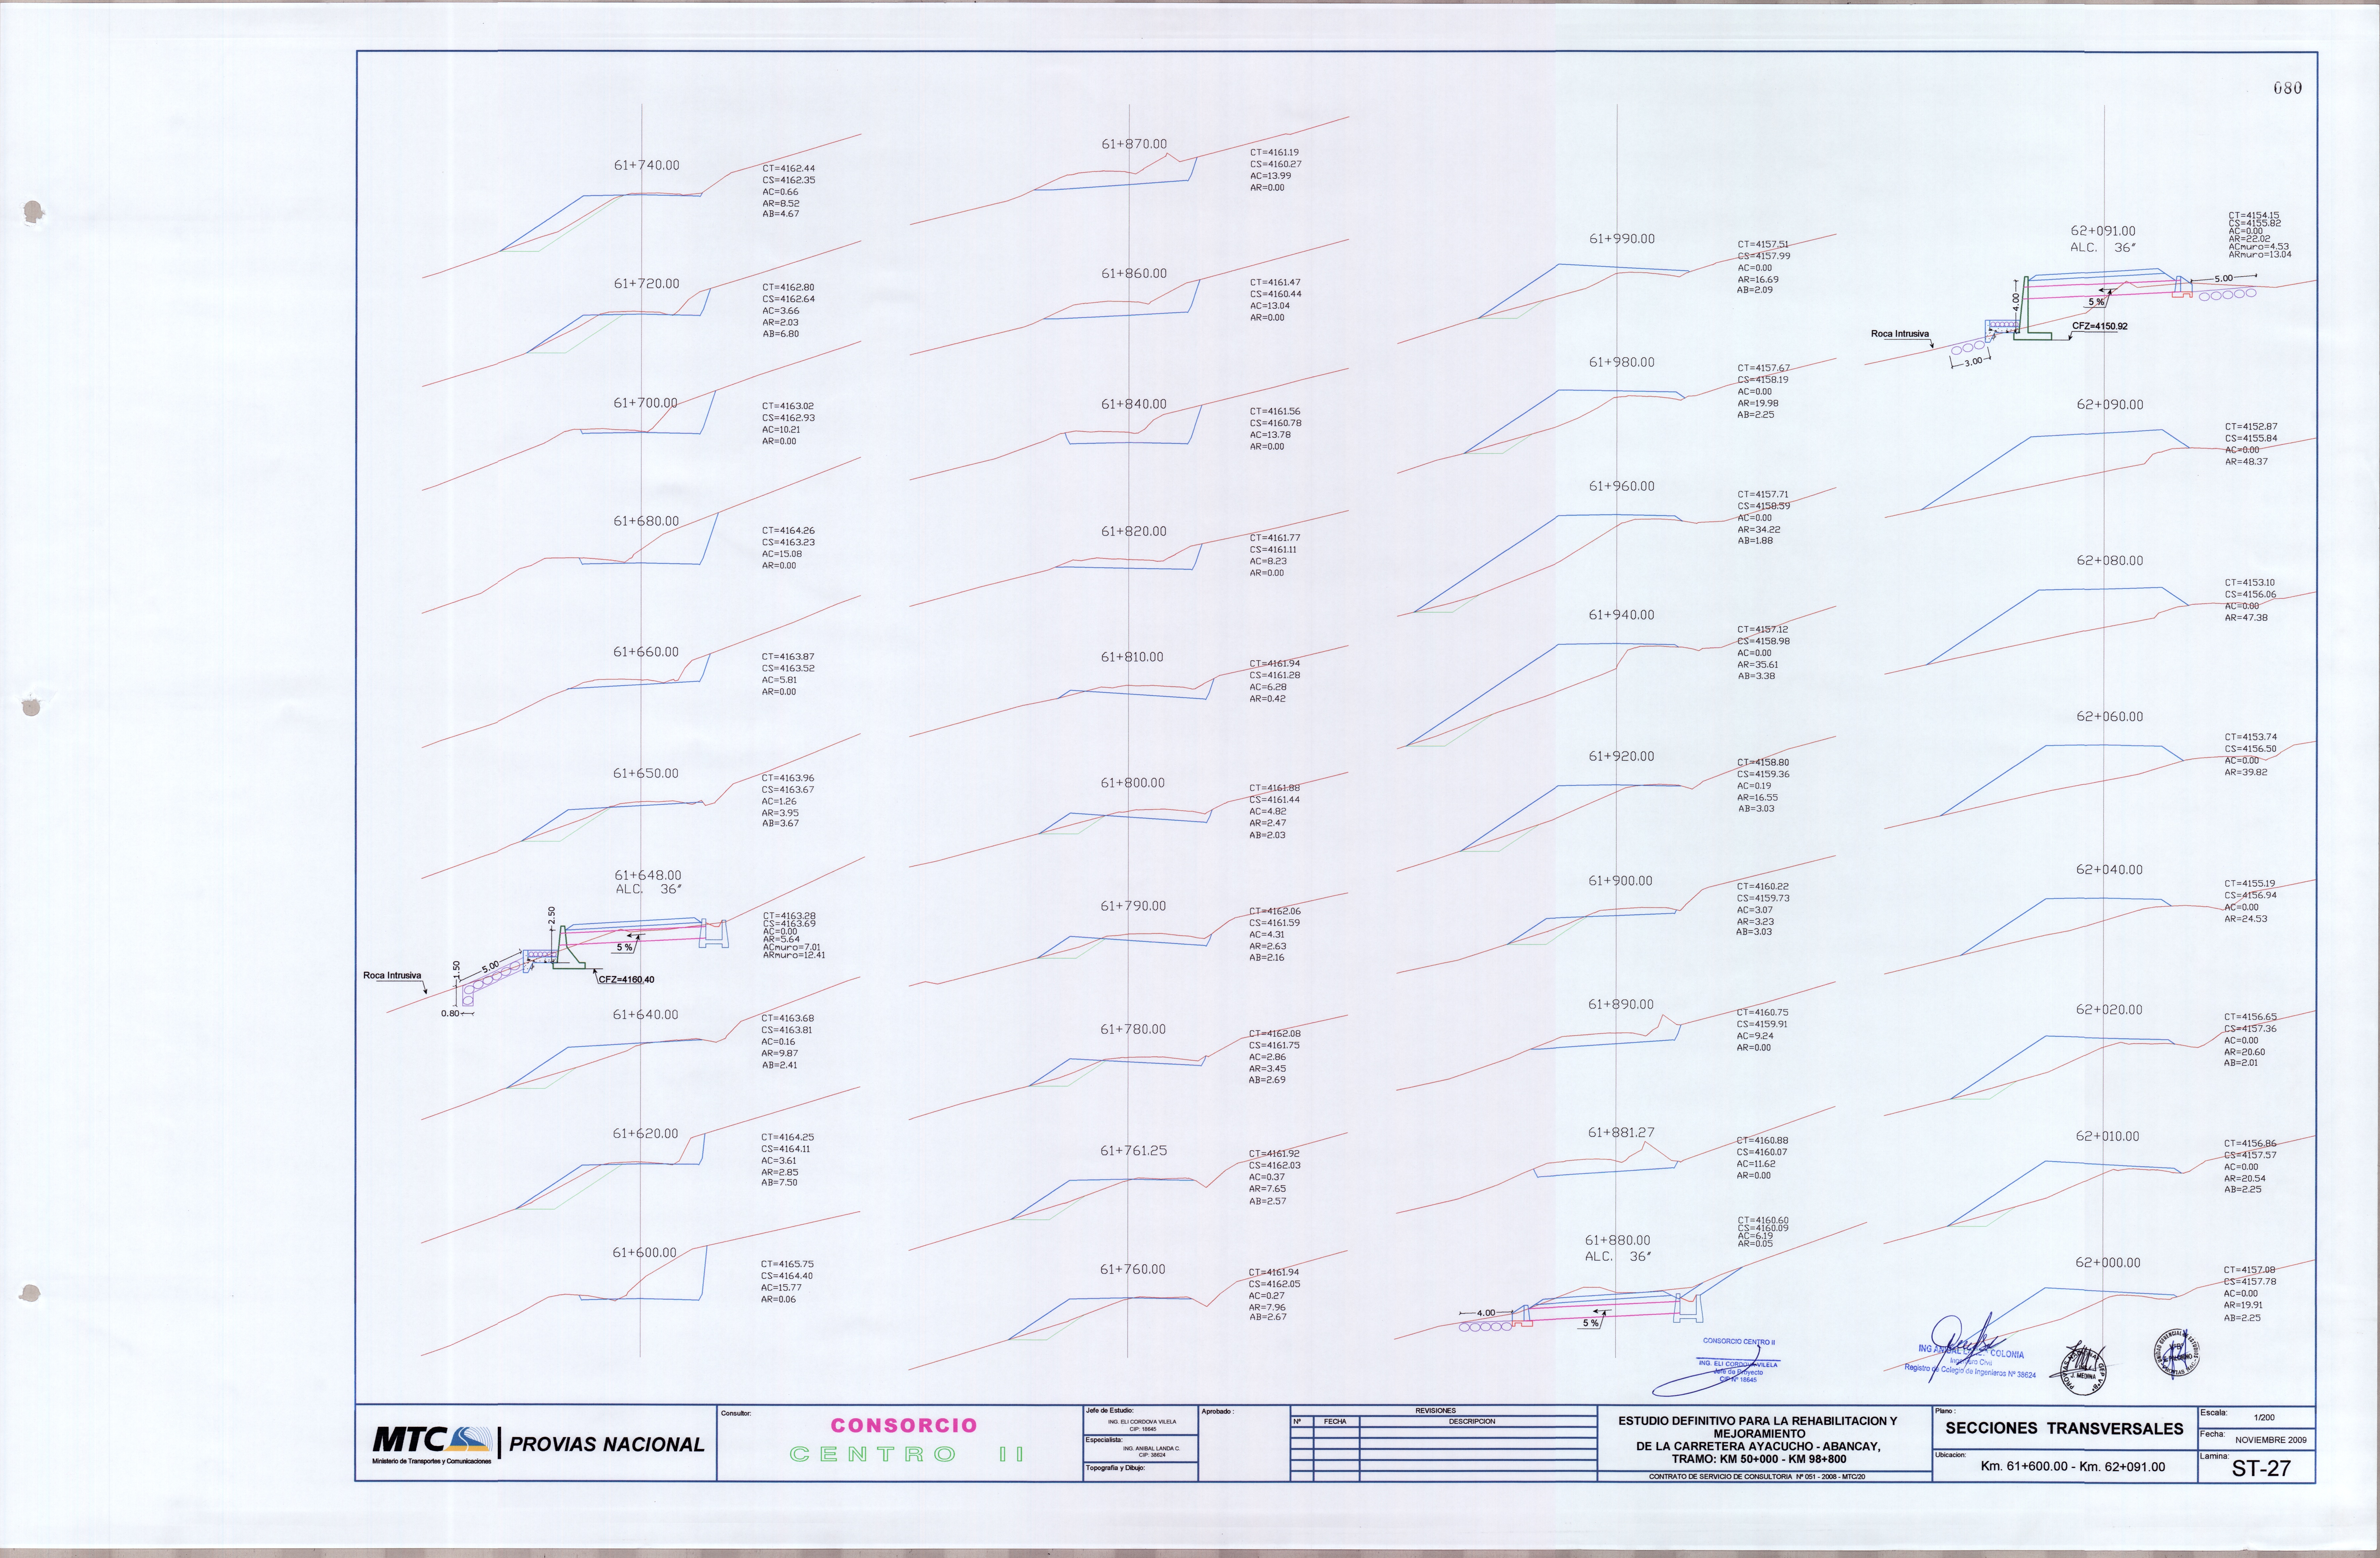Screen dimensions: 2380x1558
Task: Click section label "61+640.00"
Action: 646,1014
